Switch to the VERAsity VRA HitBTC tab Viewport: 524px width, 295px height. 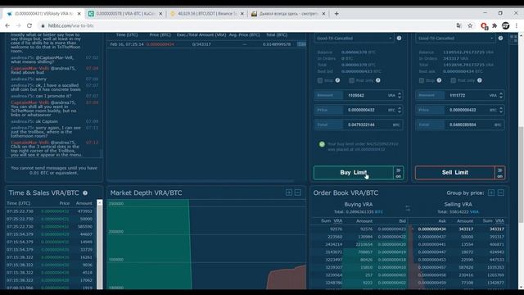43,14
